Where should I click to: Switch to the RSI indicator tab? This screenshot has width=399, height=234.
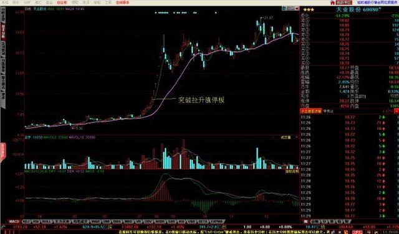(36, 222)
